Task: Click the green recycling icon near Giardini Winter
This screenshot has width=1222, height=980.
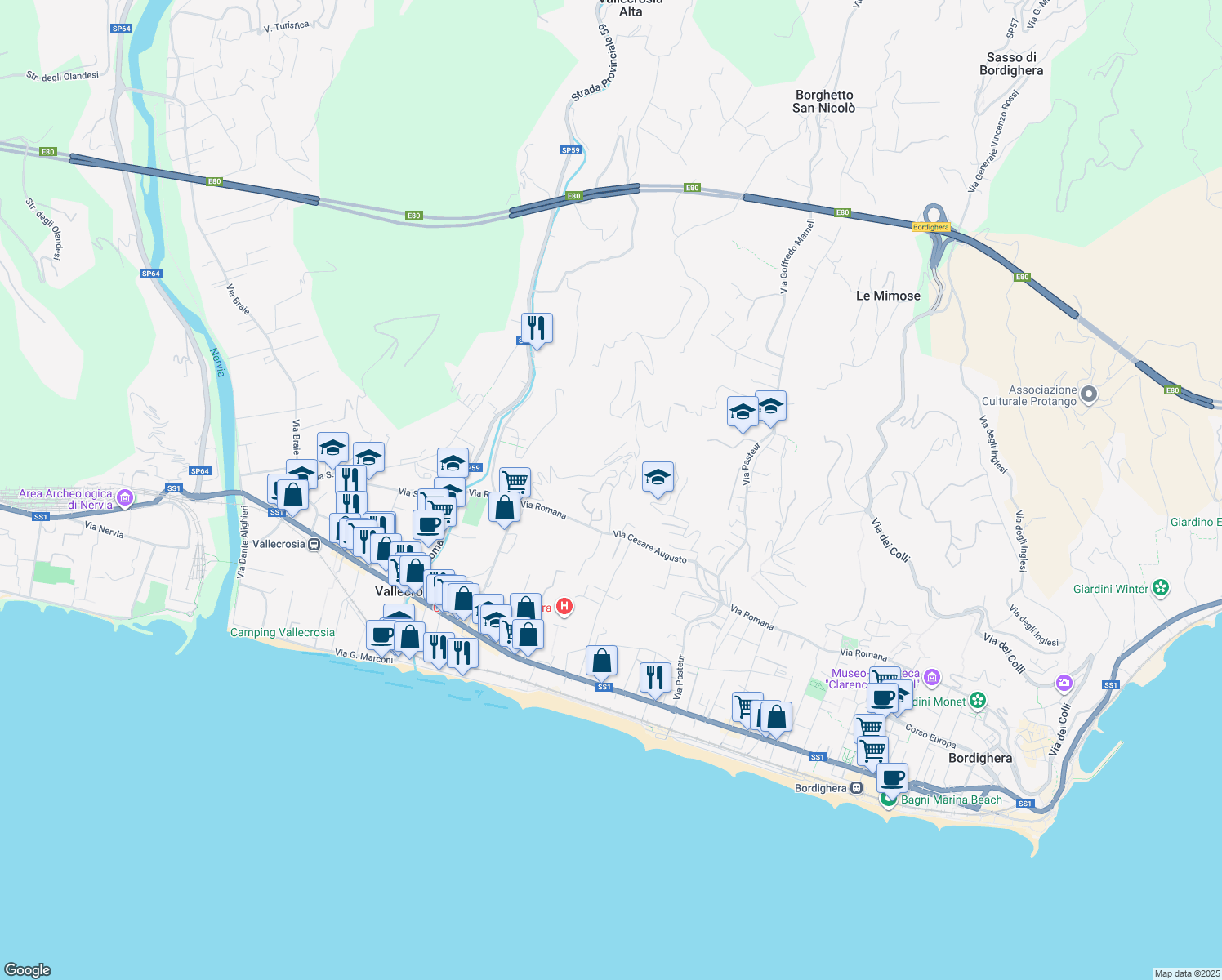Action: (1161, 589)
